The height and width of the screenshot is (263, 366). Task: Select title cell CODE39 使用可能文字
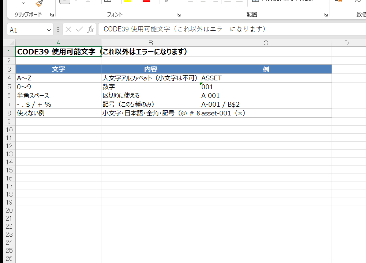click(58, 52)
